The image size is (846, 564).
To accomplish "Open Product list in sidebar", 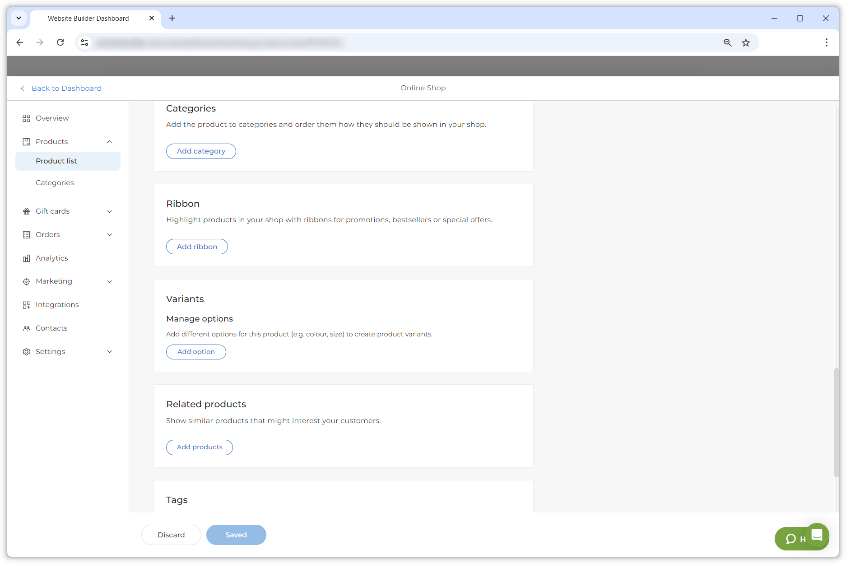I will [56, 161].
